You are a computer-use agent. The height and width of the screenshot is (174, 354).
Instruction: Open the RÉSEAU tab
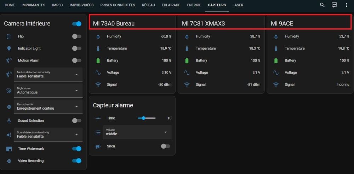(x=149, y=5)
